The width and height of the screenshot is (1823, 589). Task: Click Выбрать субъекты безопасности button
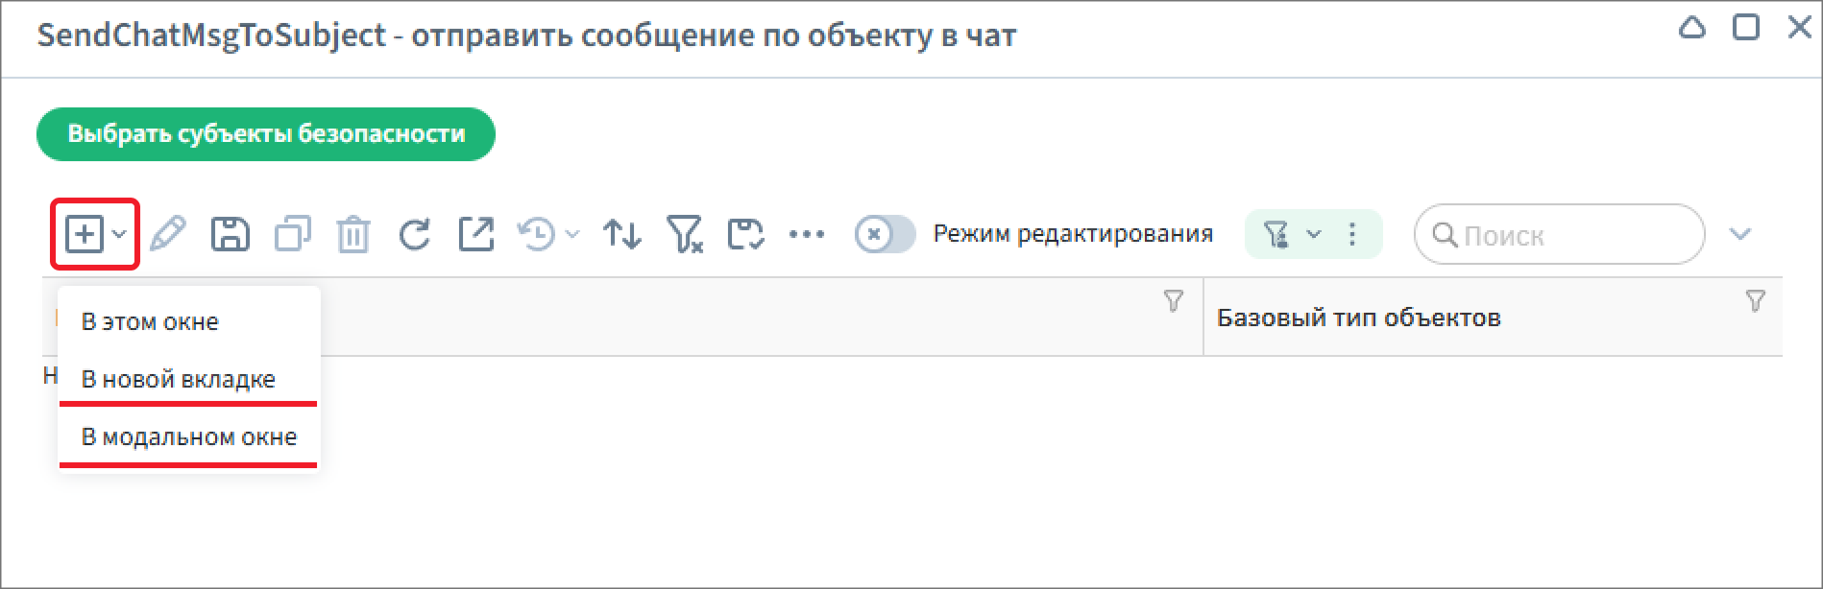(266, 134)
